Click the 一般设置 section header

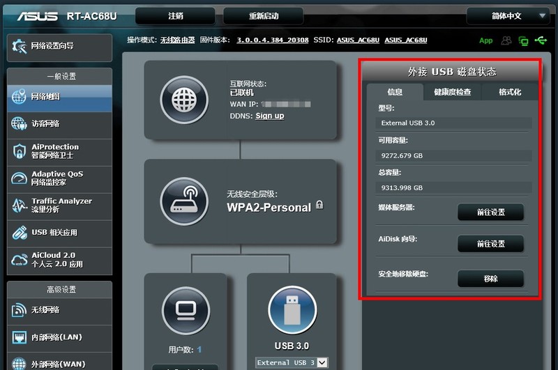60,77
